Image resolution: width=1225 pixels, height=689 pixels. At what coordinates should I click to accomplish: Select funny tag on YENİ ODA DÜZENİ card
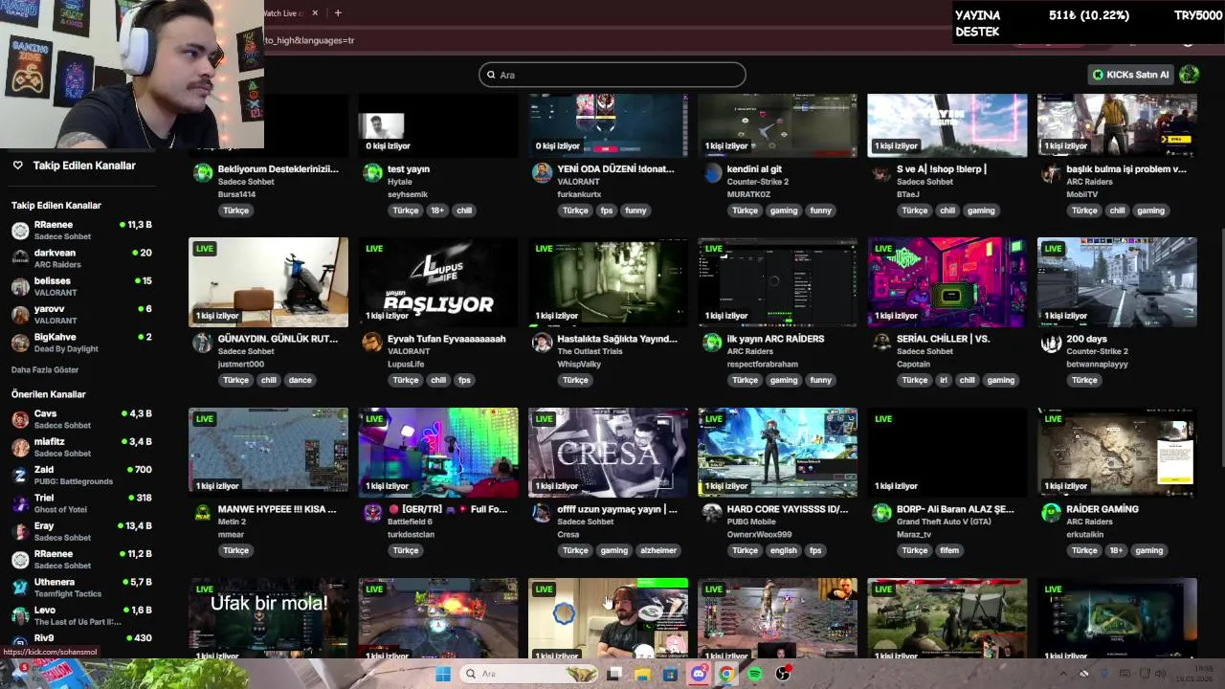tap(635, 211)
